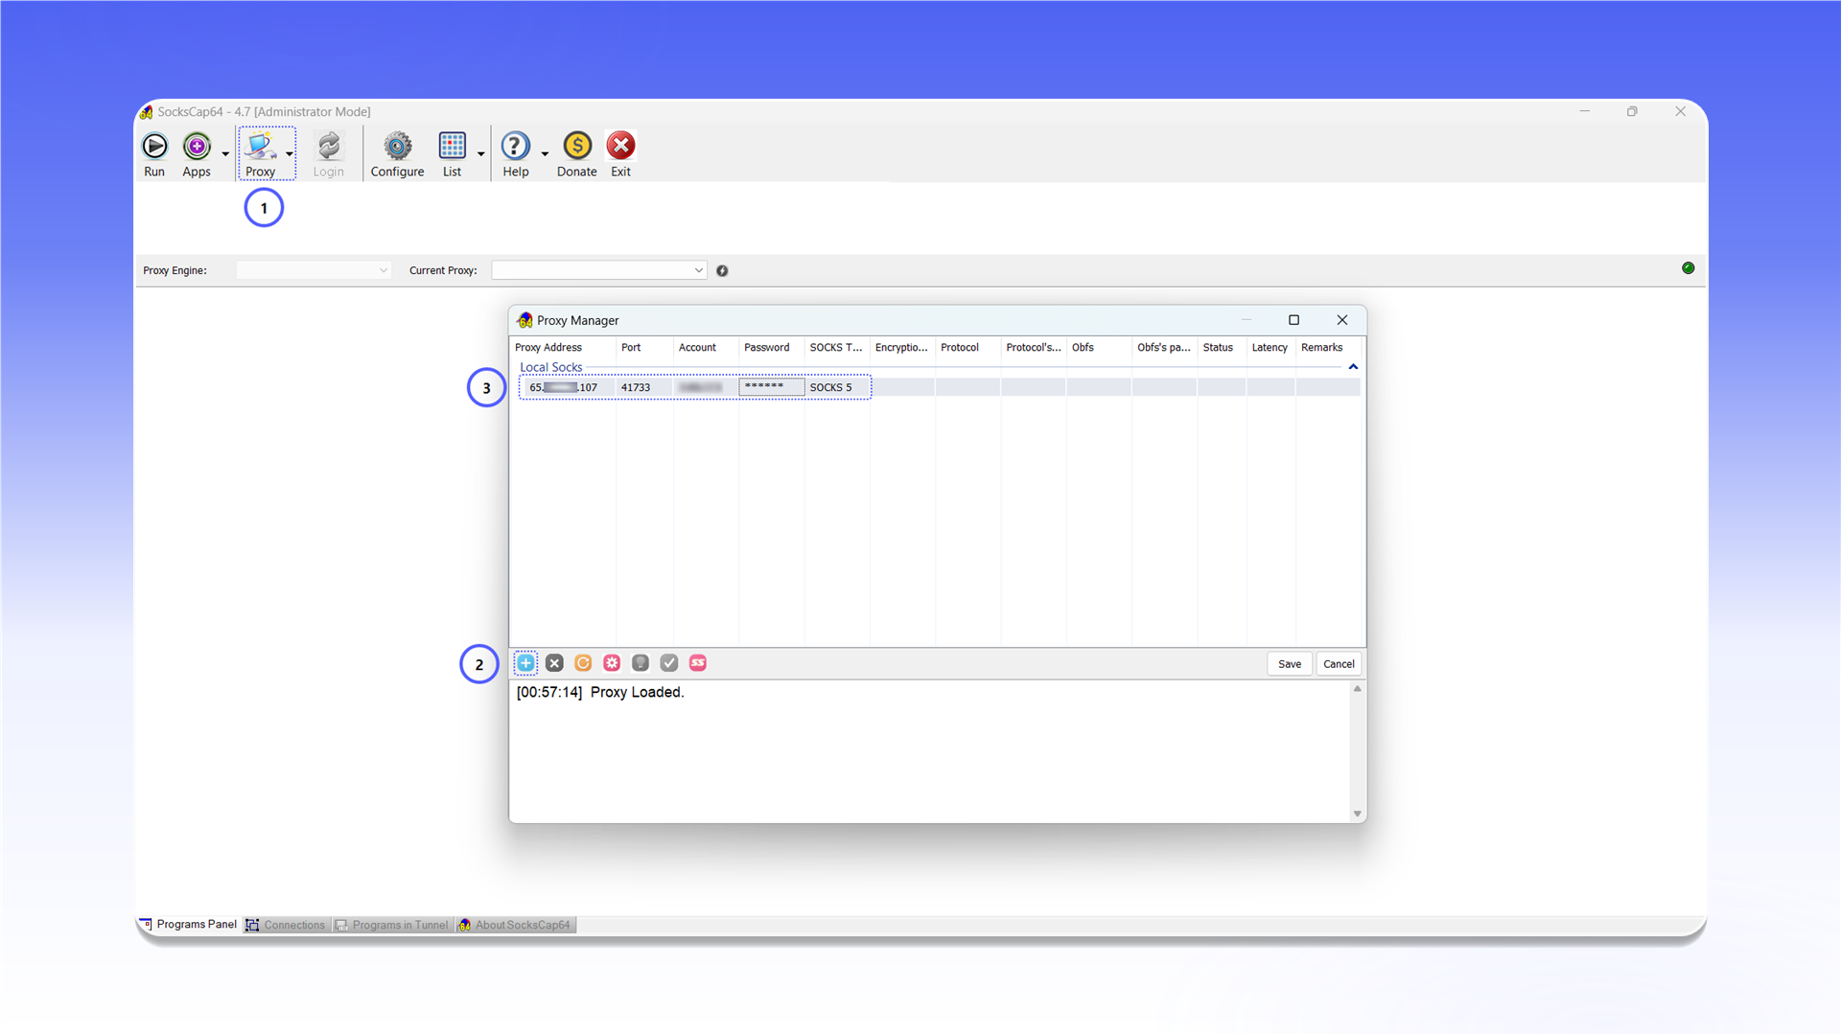Click the Status column header
Image resolution: width=1841 pixels, height=1035 pixels.
pyautogui.click(x=1221, y=348)
